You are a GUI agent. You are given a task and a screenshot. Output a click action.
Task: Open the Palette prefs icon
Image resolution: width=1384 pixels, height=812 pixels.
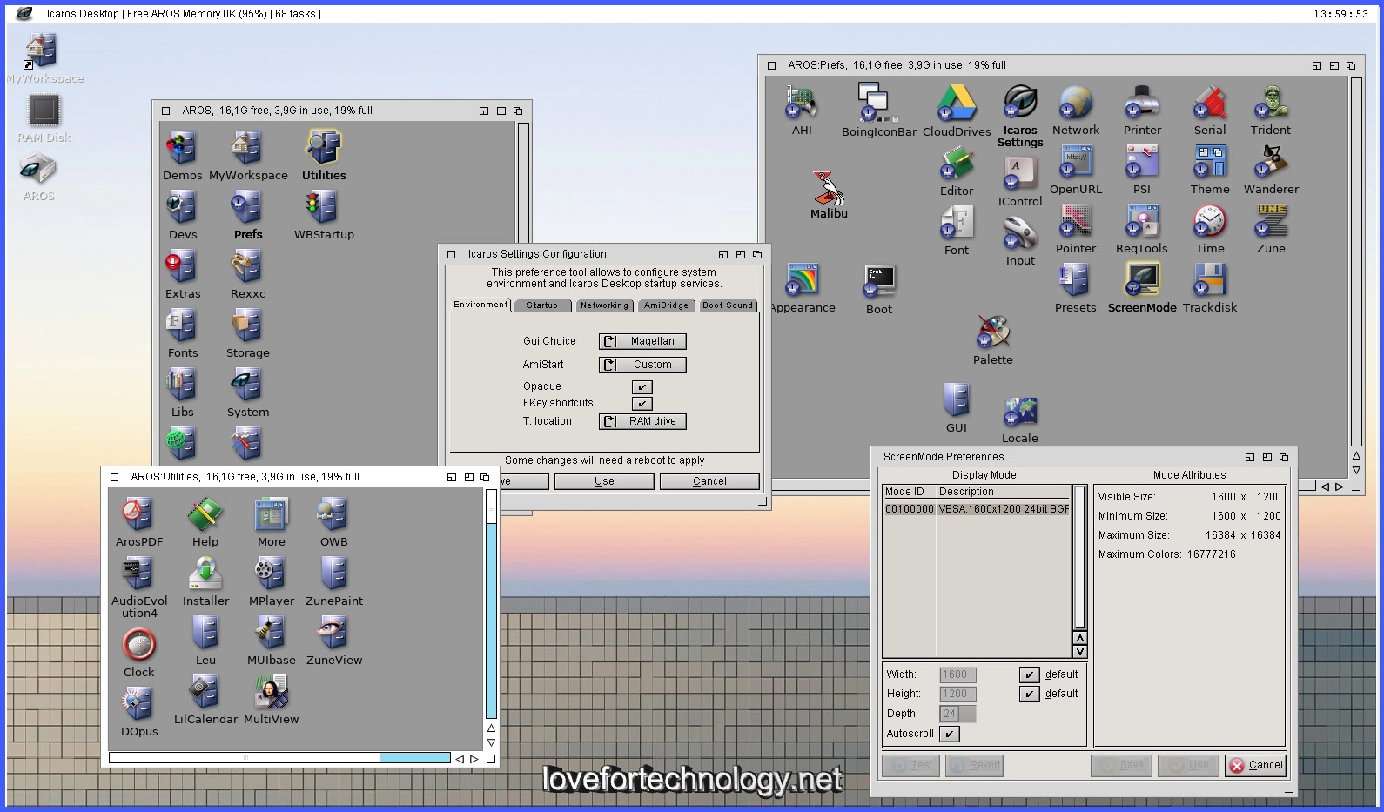[x=992, y=333]
